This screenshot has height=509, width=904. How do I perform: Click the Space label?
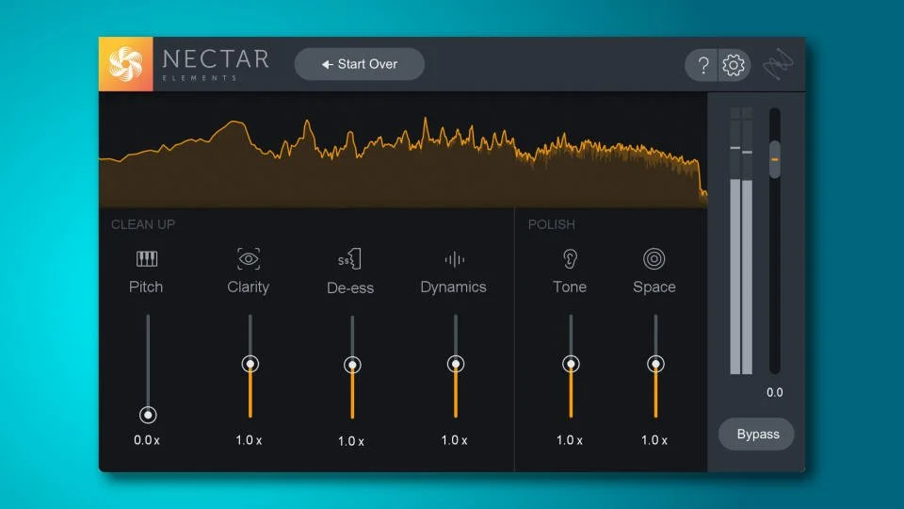coord(654,287)
